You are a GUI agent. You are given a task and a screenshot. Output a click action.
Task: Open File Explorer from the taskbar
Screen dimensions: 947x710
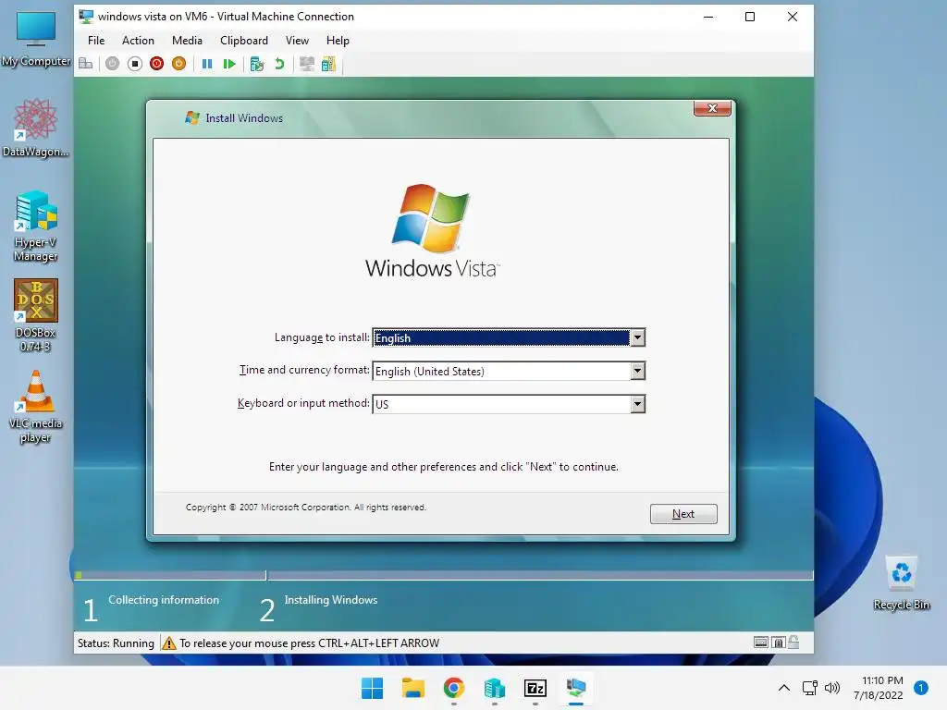[413, 688]
